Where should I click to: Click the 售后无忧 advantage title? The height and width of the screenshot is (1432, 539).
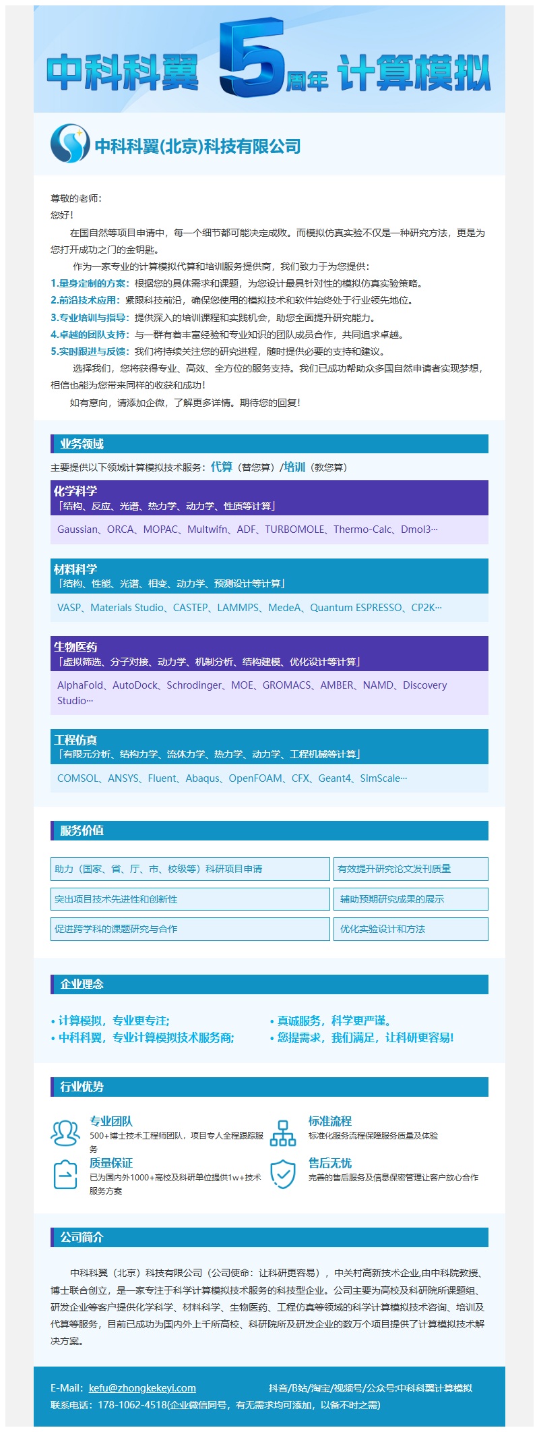pyautogui.click(x=330, y=1163)
